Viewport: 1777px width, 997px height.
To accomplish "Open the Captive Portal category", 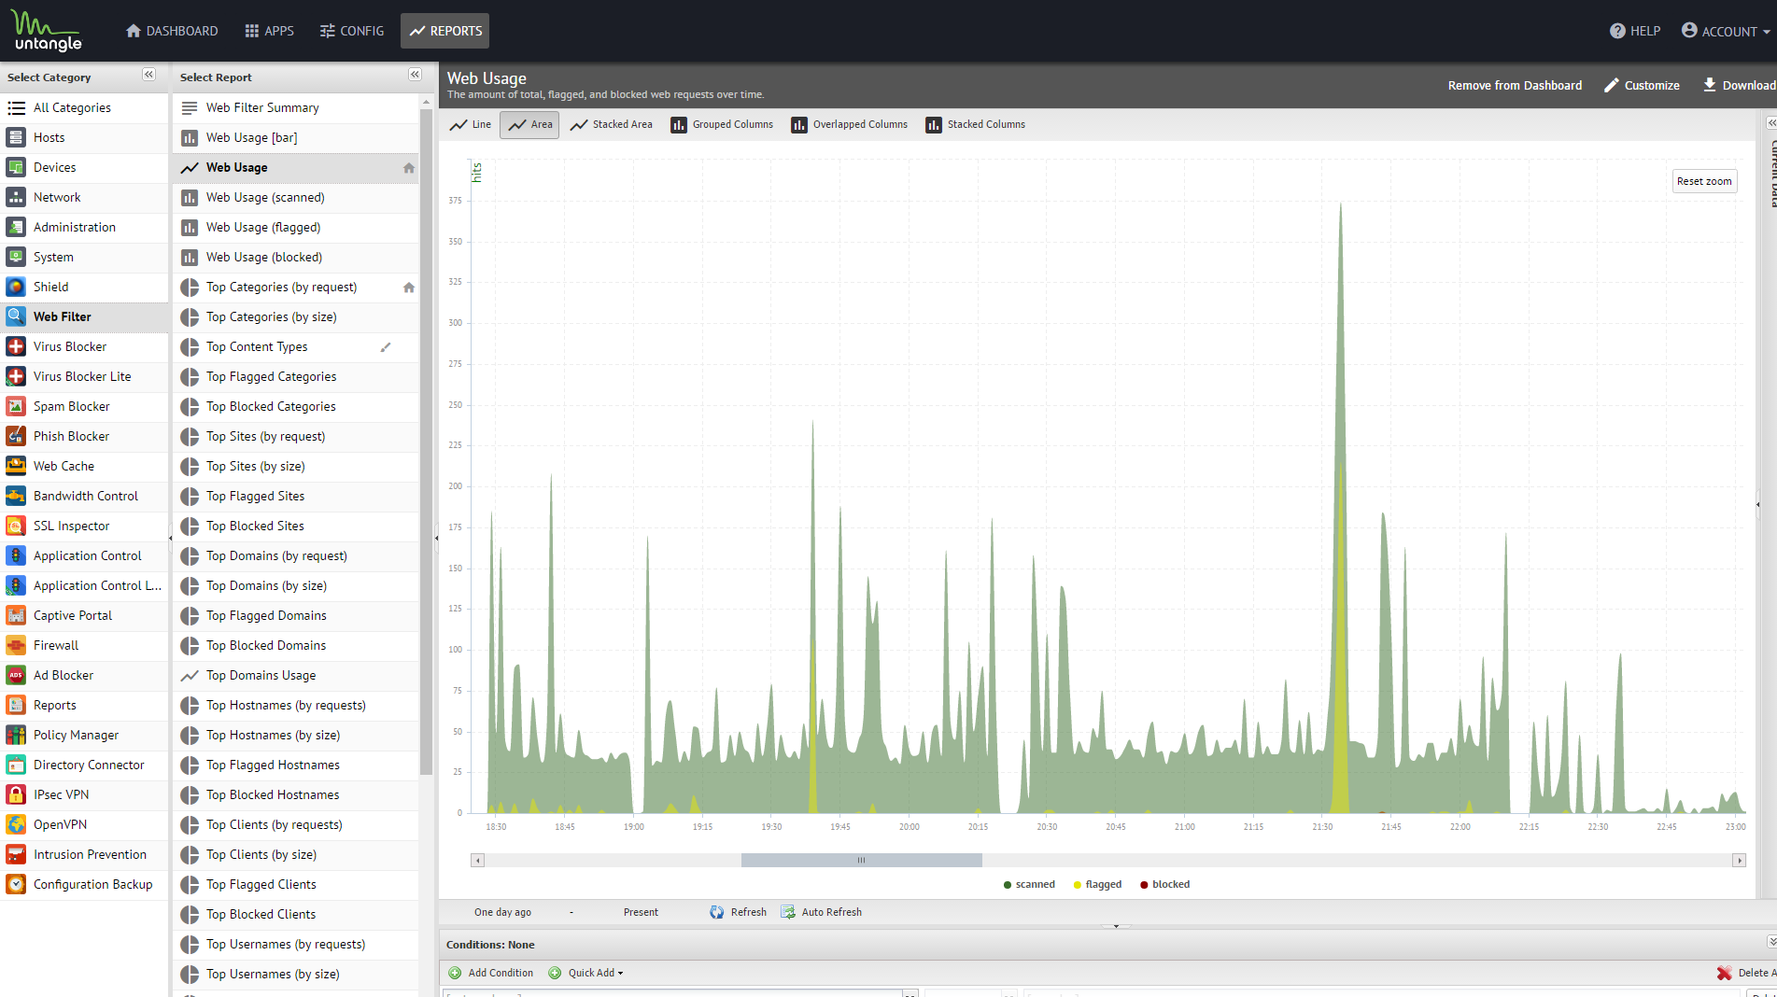I will pyautogui.click(x=84, y=615).
